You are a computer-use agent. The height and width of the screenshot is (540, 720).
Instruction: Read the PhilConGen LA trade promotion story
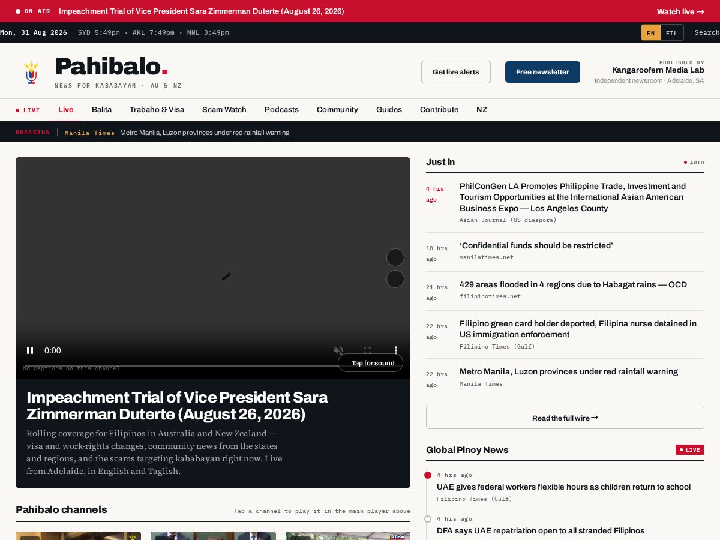(x=572, y=197)
